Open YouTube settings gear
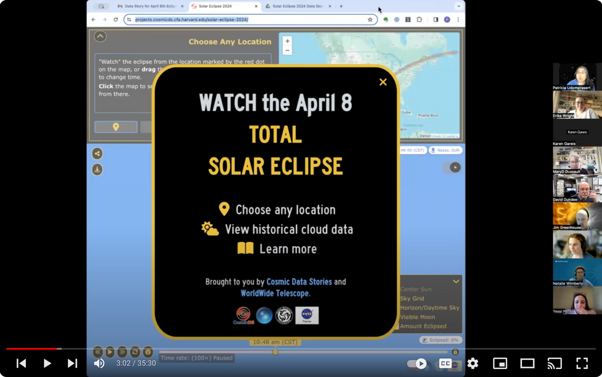602x377 pixels. coord(473,363)
